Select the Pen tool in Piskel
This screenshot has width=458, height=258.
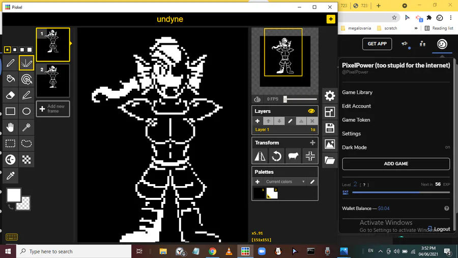11,63
